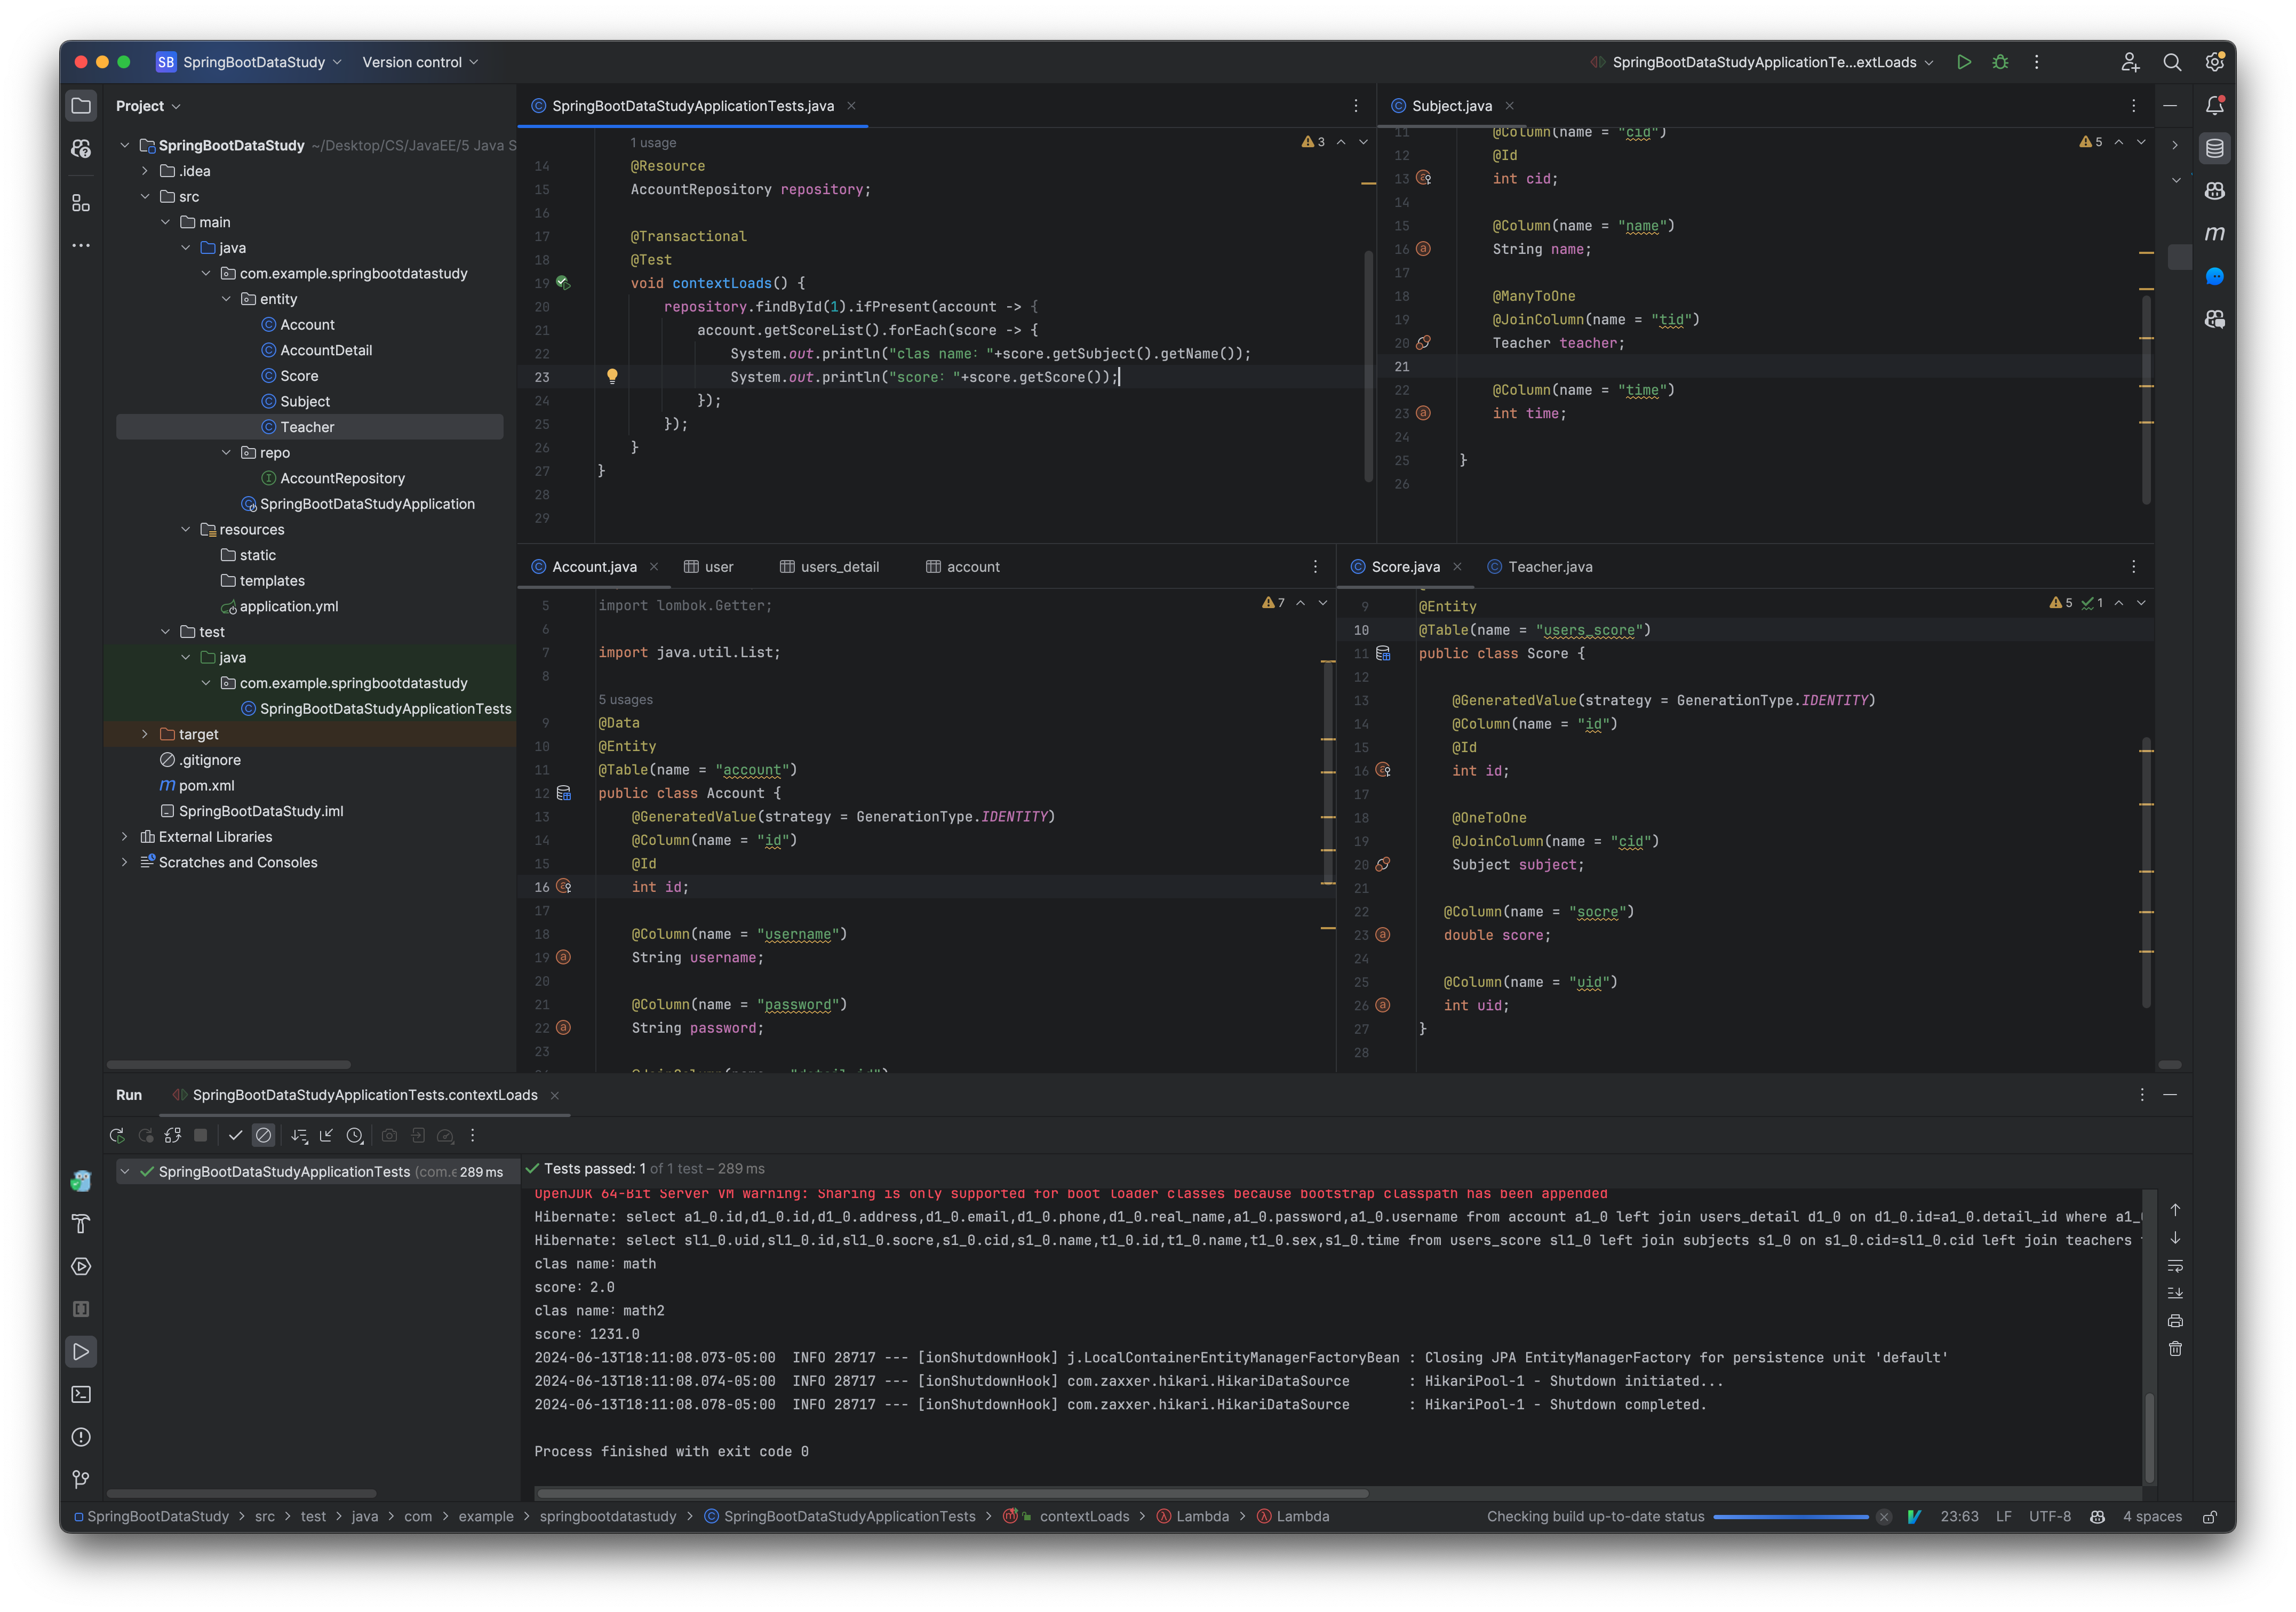The image size is (2296, 1612).
Task: Click UTF-8 encoding in status bar
Action: (2049, 1517)
